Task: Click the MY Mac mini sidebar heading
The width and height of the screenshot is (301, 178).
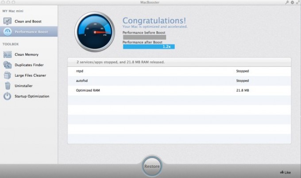Action: tap(13, 11)
